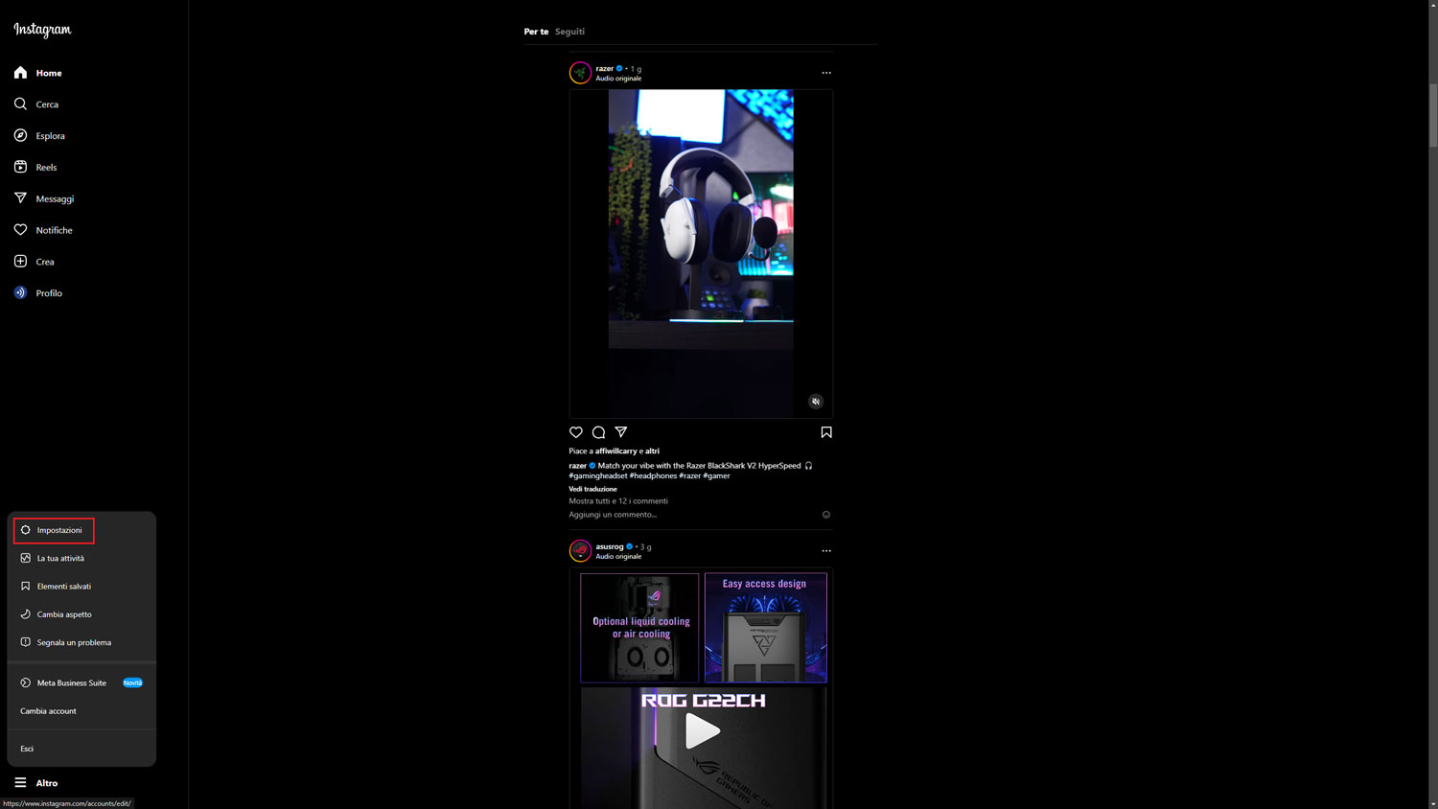Open Messaggi direct messages
Viewport: 1438px width, 809px height.
point(44,198)
